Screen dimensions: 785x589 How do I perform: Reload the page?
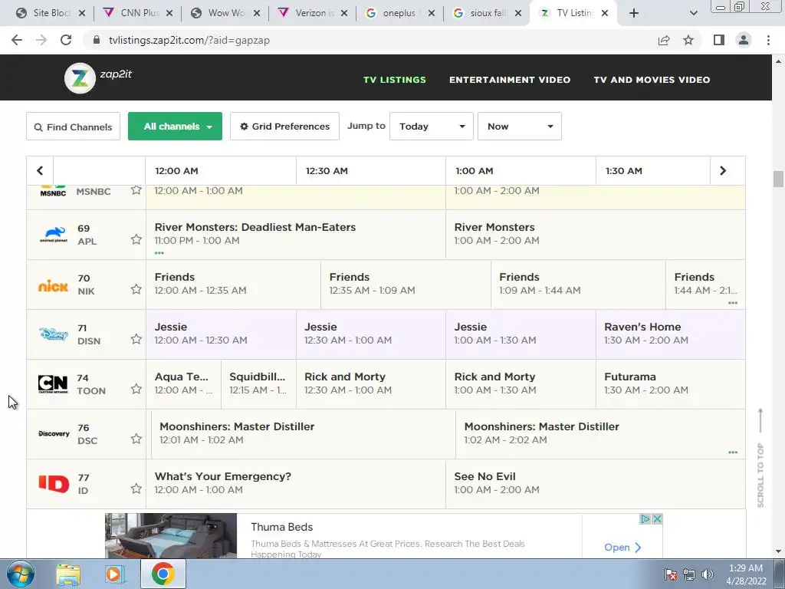[66, 40]
